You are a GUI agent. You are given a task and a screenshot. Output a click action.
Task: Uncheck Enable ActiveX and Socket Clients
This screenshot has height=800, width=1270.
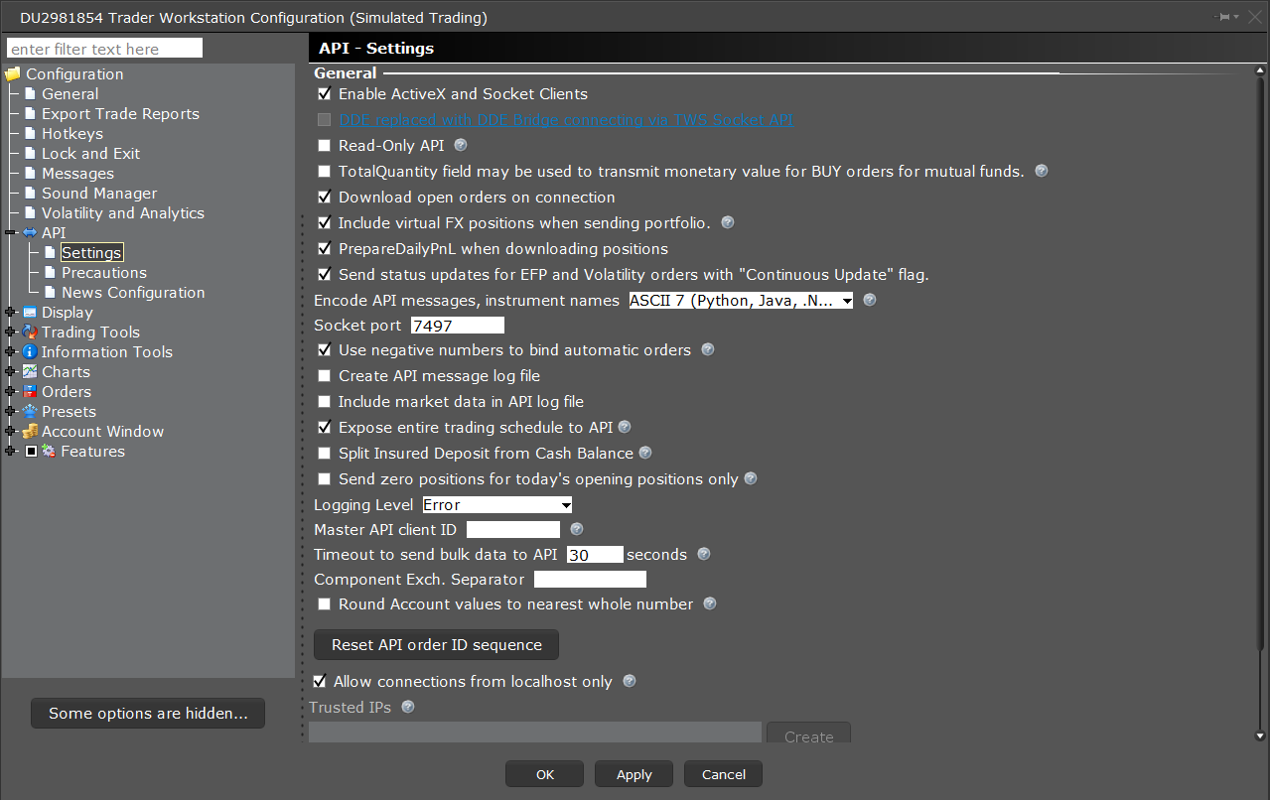tap(324, 94)
